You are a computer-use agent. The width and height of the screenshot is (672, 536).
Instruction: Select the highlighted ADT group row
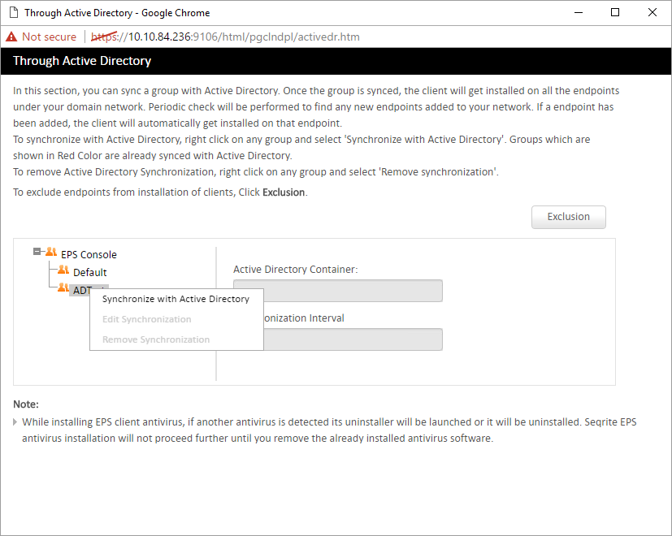tap(89, 290)
